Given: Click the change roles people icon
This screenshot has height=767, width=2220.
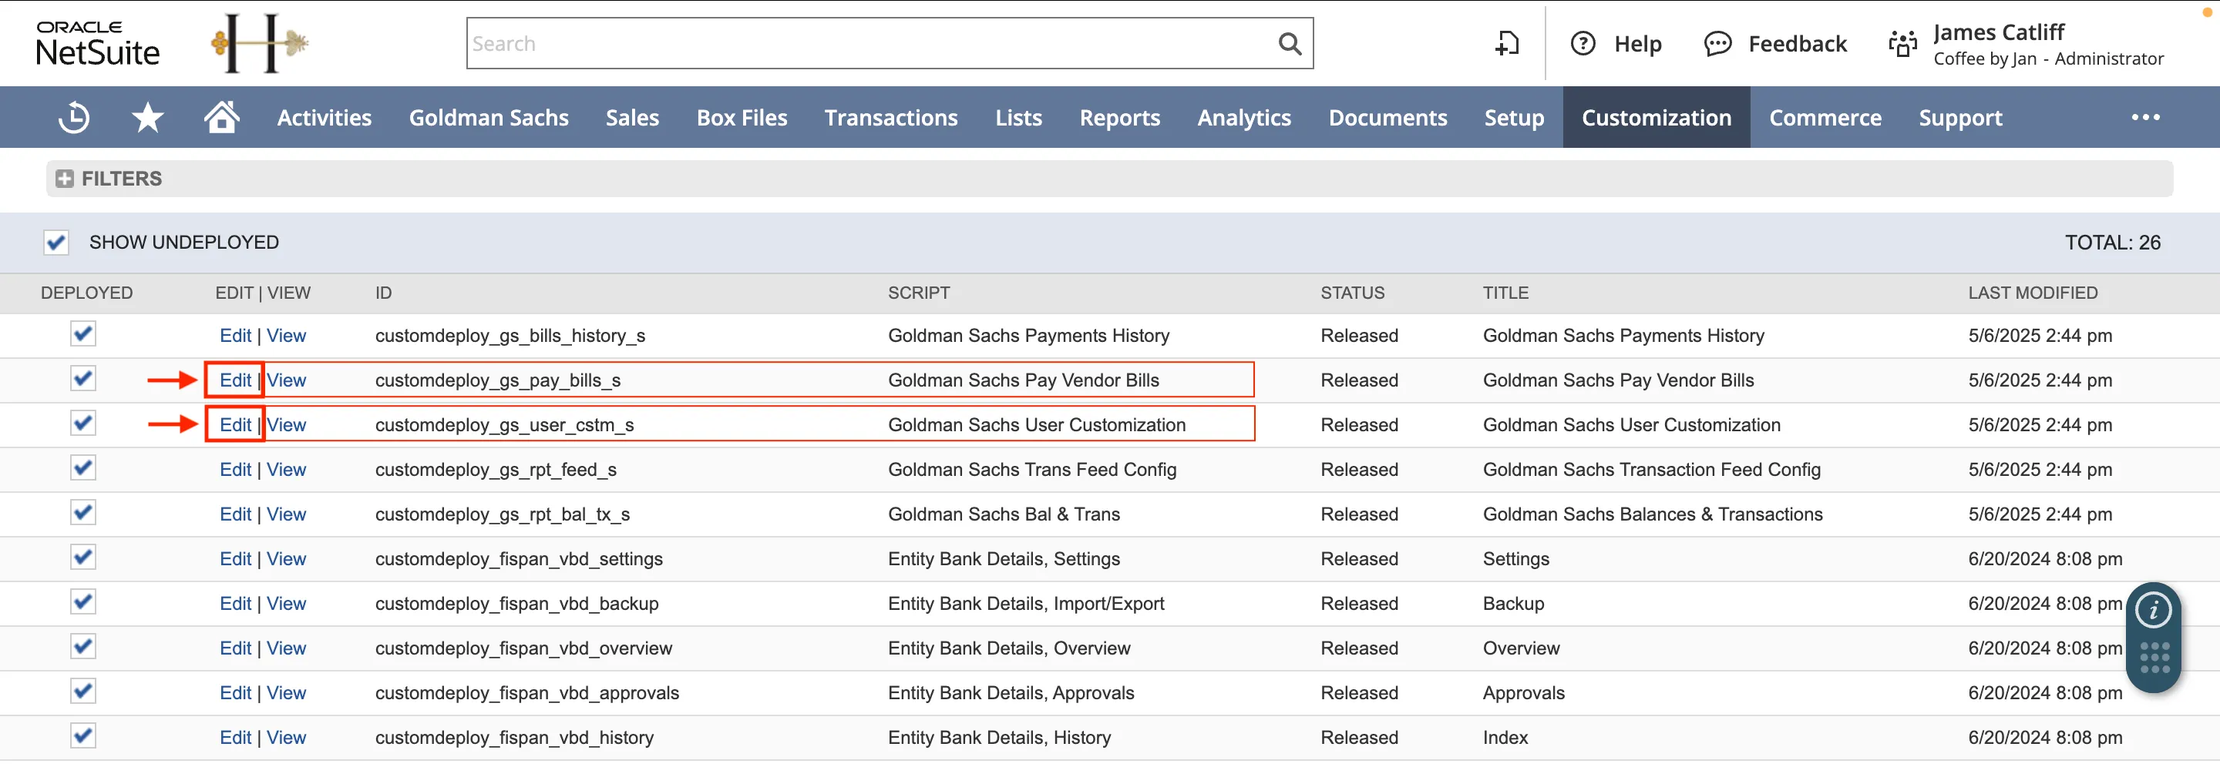Looking at the screenshot, I should click(x=1903, y=44).
